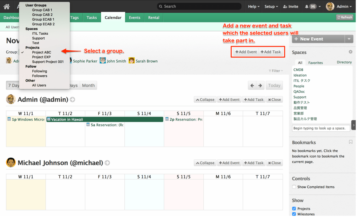Expand the Setup menu
The width and height of the screenshot is (362, 222).
pyautogui.click(x=271, y=6)
